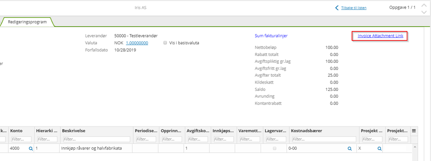Select cell 'Innkjøp råvarer og halvfabrikata'
The image size is (431, 161).
tap(91, 149)
